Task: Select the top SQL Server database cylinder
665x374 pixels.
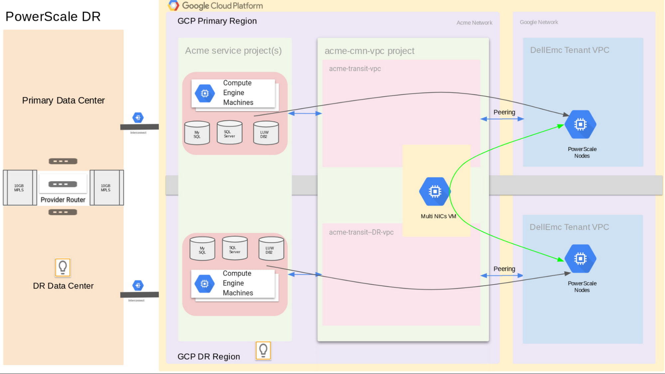Action: pos(229,132)
